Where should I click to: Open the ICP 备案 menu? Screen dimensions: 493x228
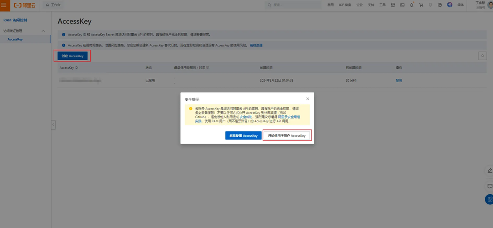click(x=345, y=5)
